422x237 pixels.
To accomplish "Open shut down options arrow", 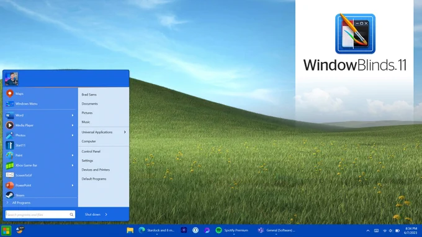I will [106, 215].
